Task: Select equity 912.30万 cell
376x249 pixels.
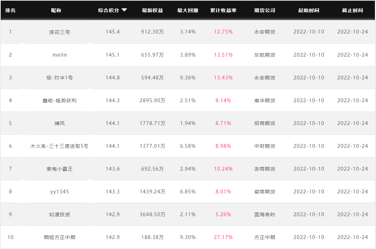Action: (x=152, y=32)
